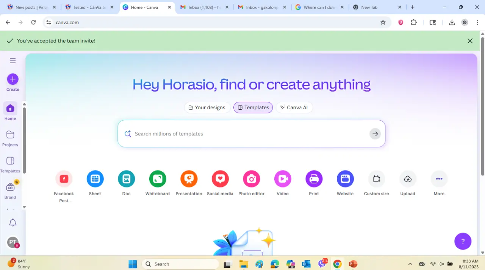Open the purple help question-mark button

(463, 241)
